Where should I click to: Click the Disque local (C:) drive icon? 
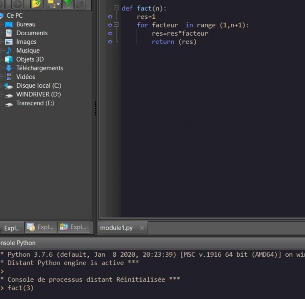tap(9, 86)
